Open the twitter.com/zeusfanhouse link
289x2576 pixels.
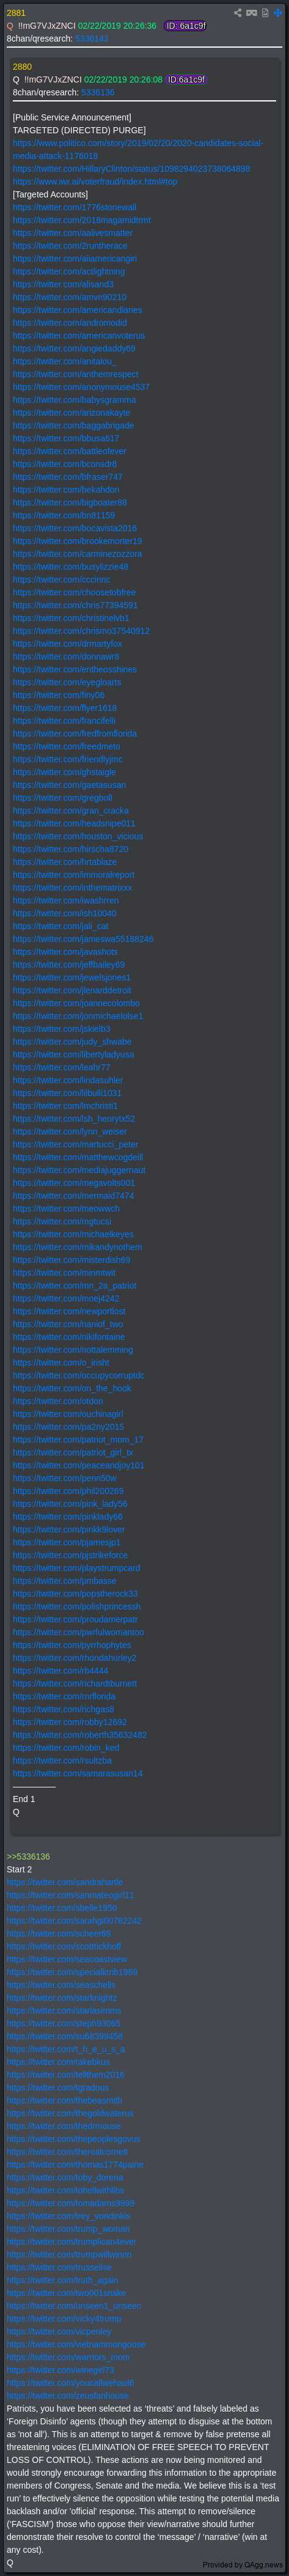(68, 2395)
